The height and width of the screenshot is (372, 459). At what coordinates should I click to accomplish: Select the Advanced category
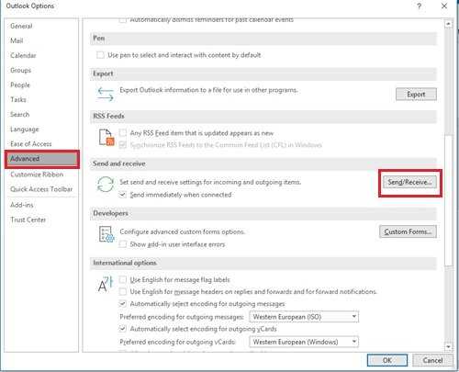point(42,159)
